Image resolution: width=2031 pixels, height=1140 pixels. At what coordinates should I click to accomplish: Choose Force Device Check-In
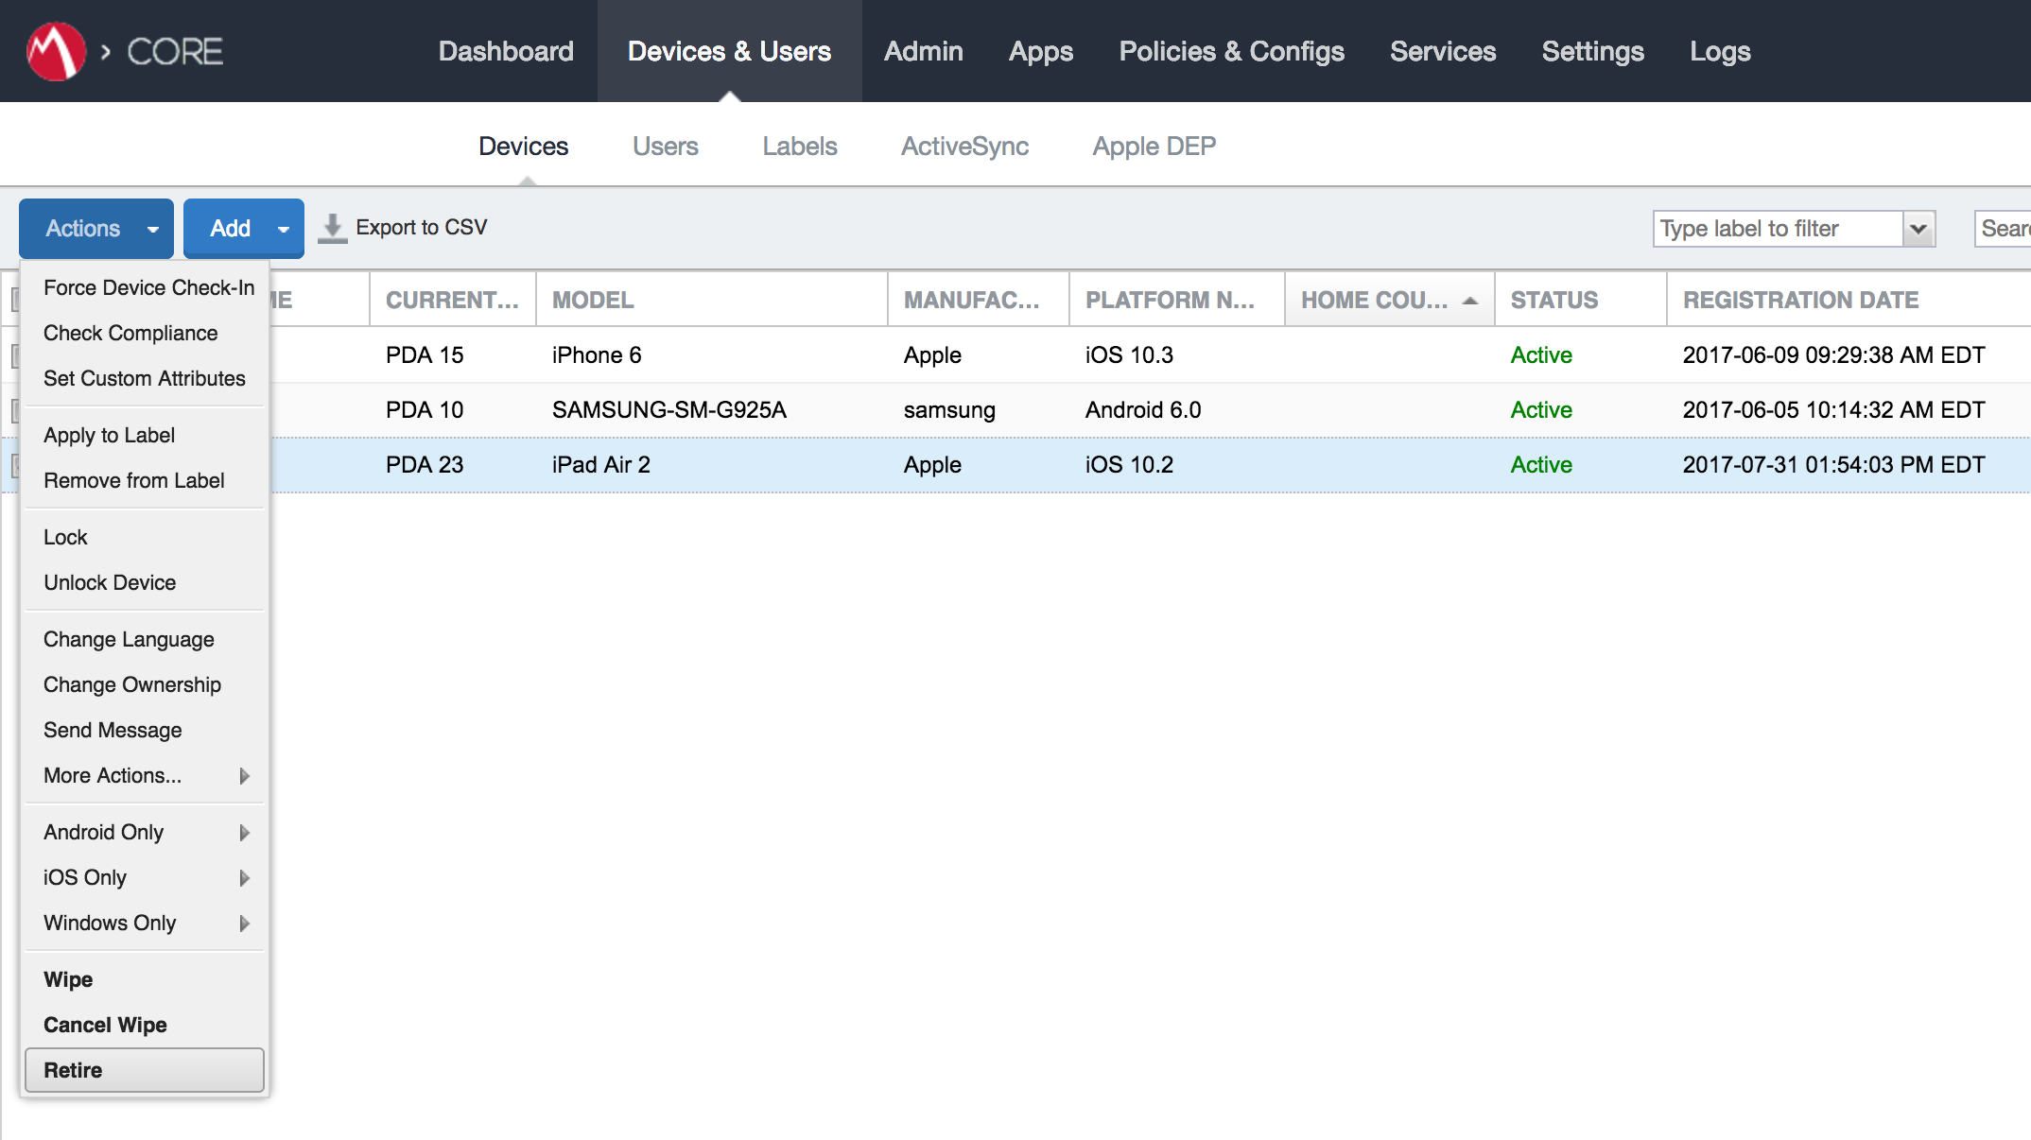(148, 287)
